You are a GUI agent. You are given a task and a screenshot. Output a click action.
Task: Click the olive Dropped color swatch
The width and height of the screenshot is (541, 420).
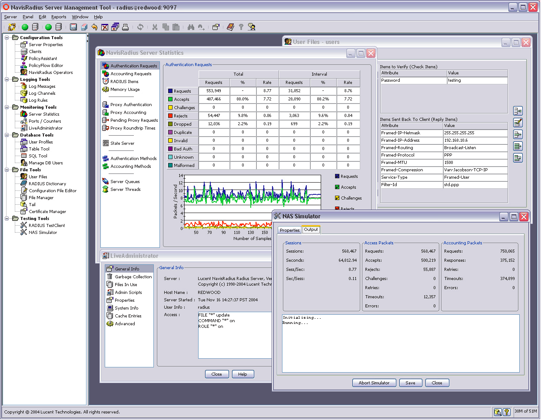pos(170,124)
